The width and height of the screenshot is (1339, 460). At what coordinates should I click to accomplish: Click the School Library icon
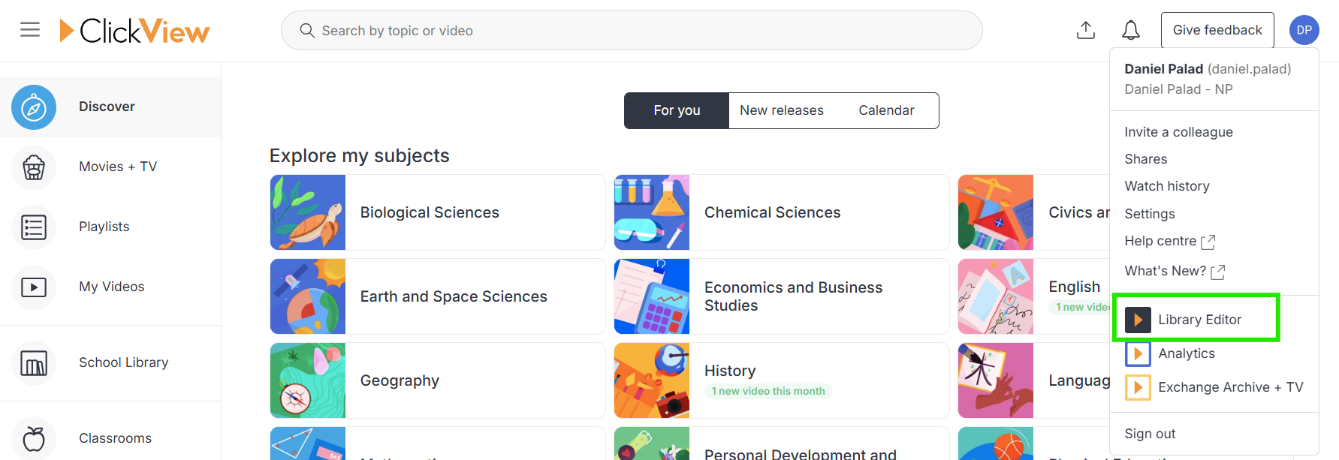[34, 363]
